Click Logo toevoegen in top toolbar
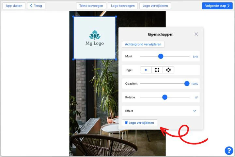 click(123, 6)
